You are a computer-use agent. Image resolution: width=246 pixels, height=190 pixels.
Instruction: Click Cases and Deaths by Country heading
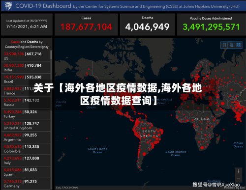[27, 44]
